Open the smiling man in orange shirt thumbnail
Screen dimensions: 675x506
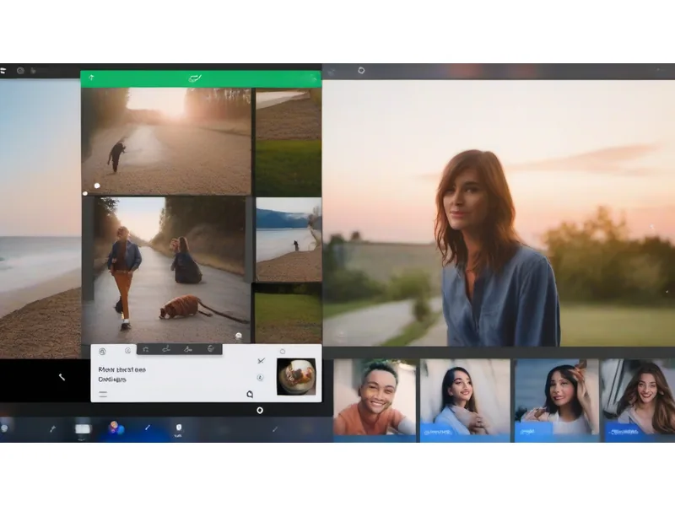pos(374,396)
